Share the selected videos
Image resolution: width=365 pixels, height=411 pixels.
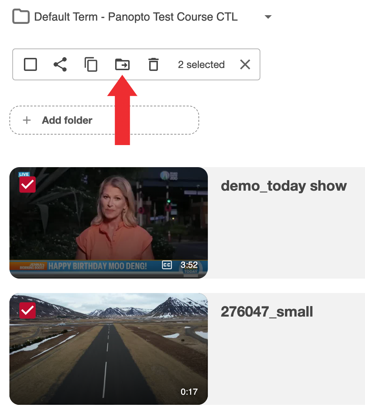60,64
